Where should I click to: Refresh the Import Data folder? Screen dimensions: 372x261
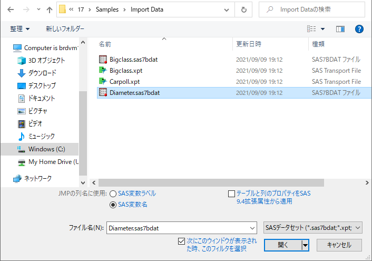[243, 9]
